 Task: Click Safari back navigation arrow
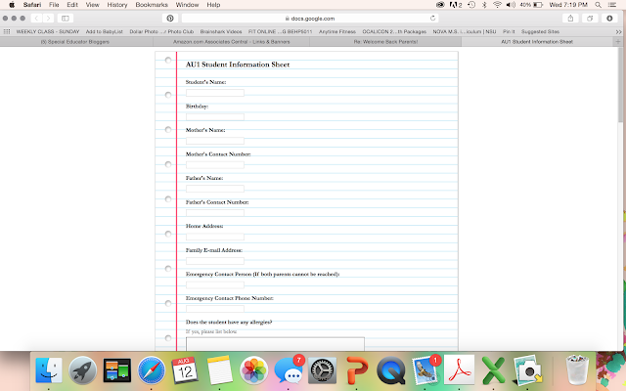click(36, 19)
